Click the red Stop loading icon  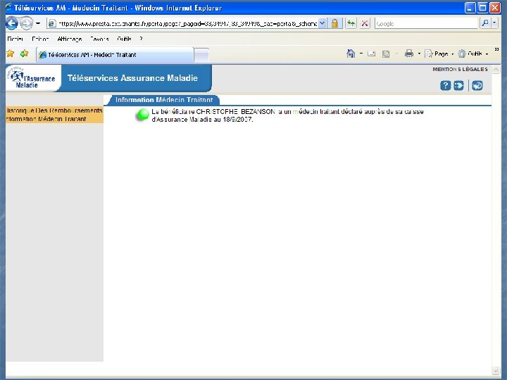click(x=365, y=24)
